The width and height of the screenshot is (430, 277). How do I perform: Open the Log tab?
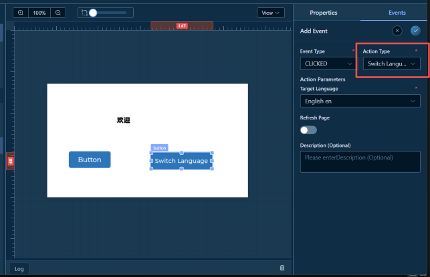(x=19, y=269)
